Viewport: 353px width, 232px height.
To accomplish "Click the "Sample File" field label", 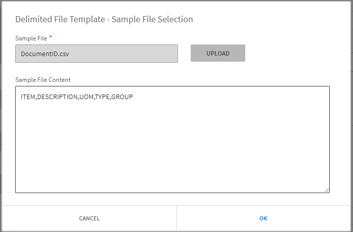I will coord(31,38).
